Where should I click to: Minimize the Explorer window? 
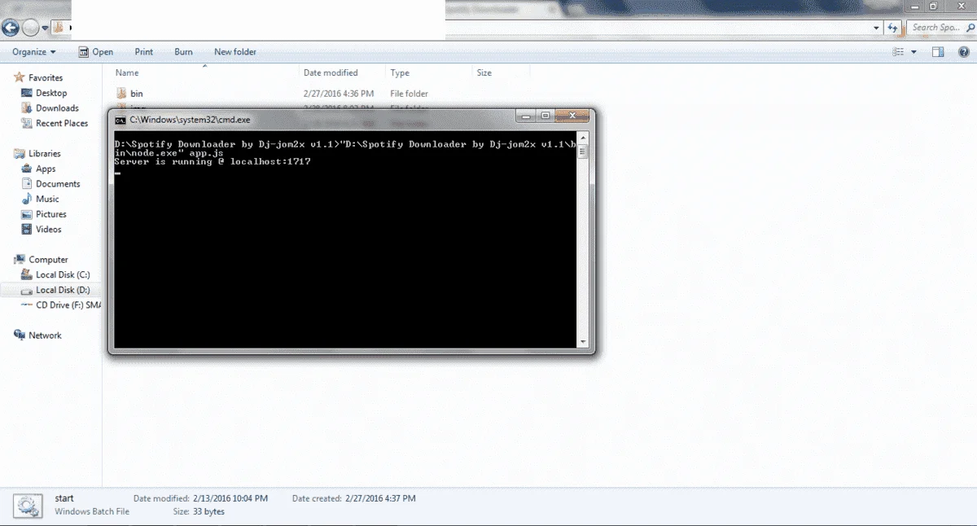click(914, 6)
